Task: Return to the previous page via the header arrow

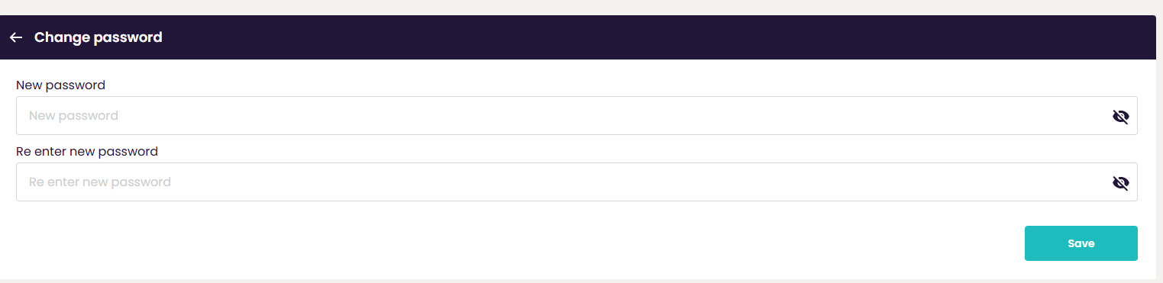Action: pyautogui.click(x=16, y=37)
